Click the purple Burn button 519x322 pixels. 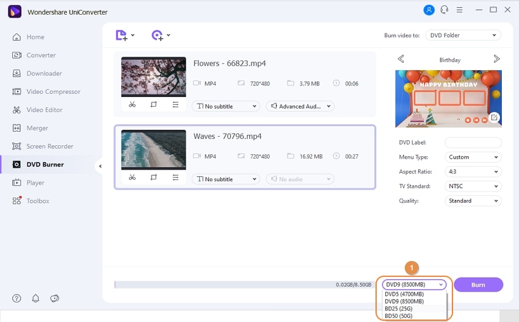(x=478, y=285)
